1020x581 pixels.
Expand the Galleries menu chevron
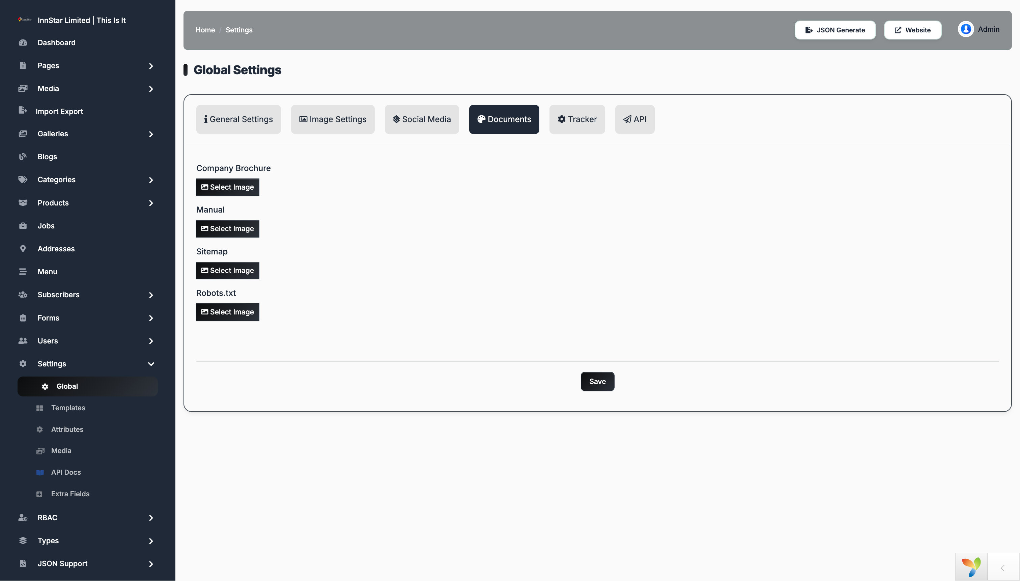click(x=151, y=134)
